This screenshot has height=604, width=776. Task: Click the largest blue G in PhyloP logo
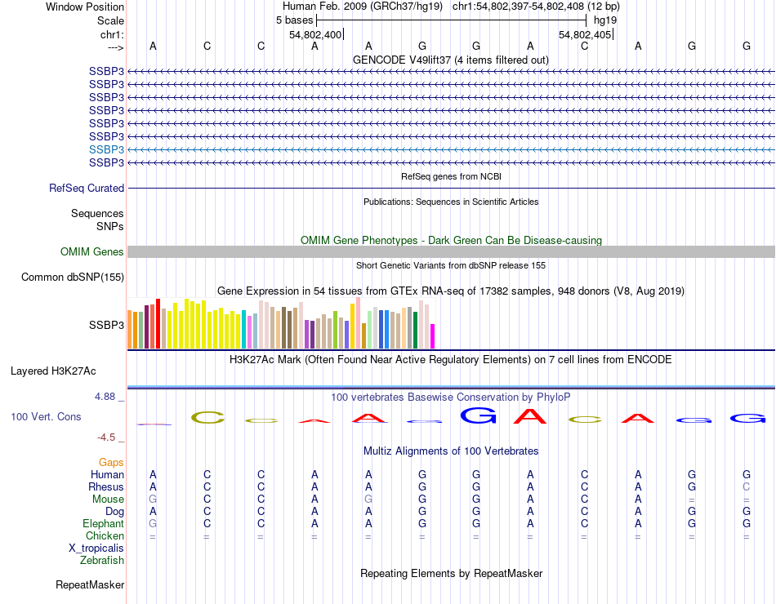[478, 415]
